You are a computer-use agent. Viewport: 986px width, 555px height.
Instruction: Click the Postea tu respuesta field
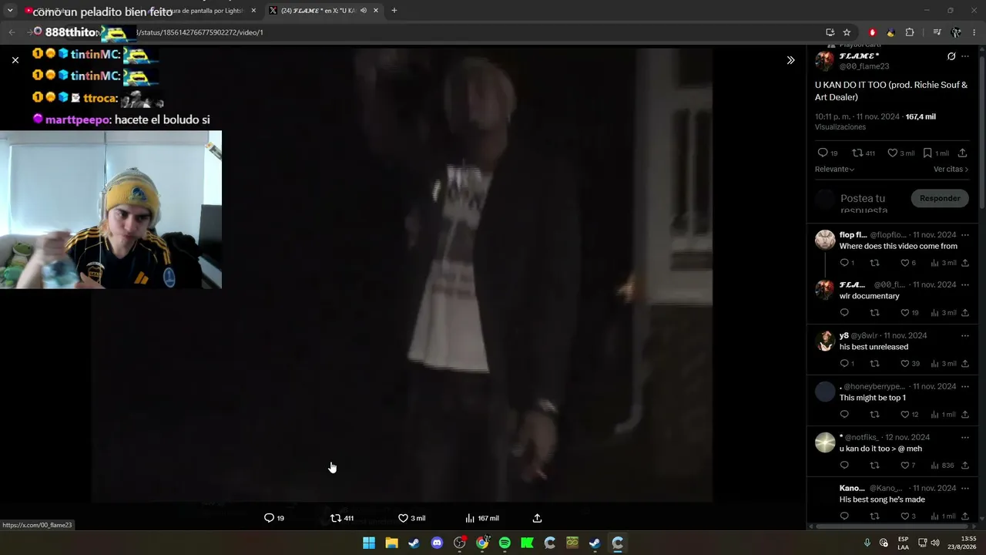point(864,203)
